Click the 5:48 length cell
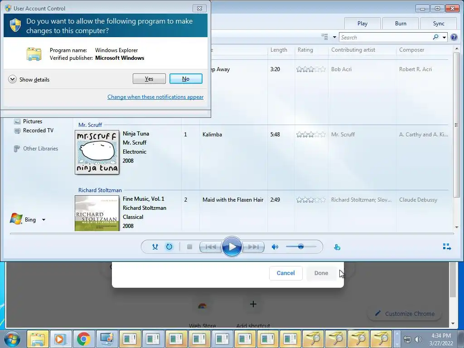Screen dimensions: 464x348 [275, 134]
